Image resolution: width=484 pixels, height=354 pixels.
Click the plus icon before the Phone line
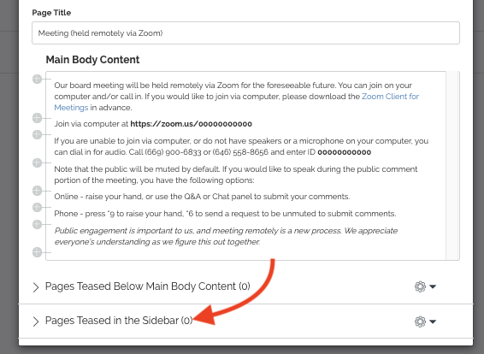click(x=37, y=208)
